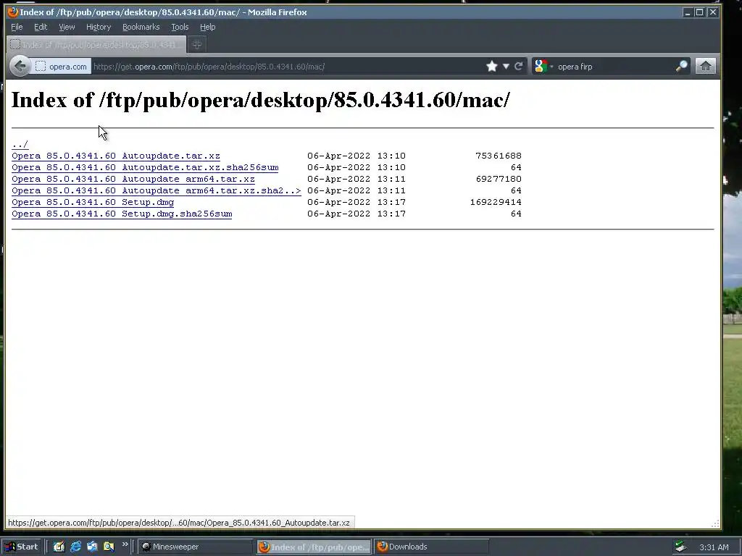Click the opera.com site identity box
Image resolution: width=742 pixels, height=556 pixels.
click(62, 67)
